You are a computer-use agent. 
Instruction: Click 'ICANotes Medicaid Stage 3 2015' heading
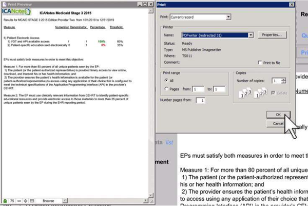65,13
